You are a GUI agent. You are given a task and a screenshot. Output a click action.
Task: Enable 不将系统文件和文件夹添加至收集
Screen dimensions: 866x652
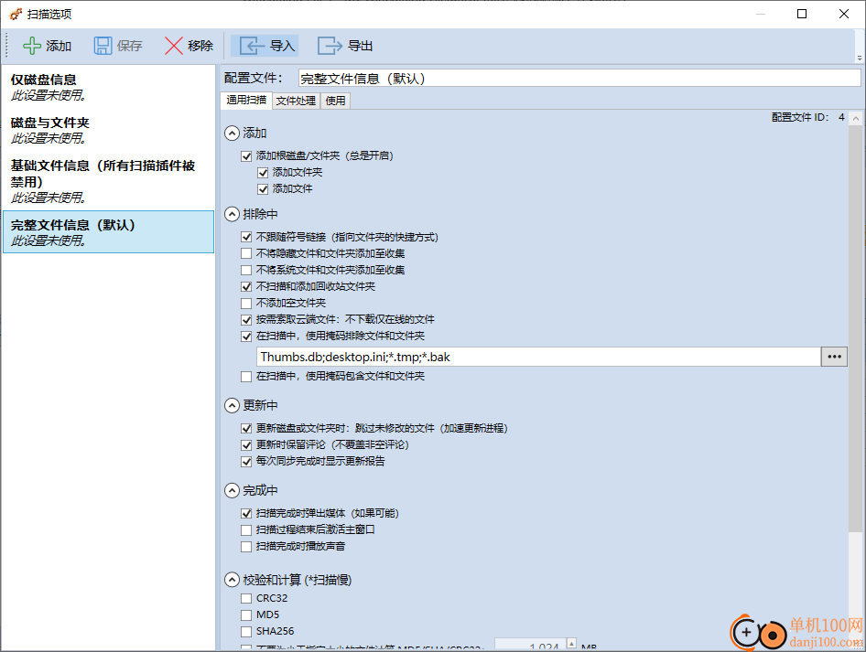(246, 271)
